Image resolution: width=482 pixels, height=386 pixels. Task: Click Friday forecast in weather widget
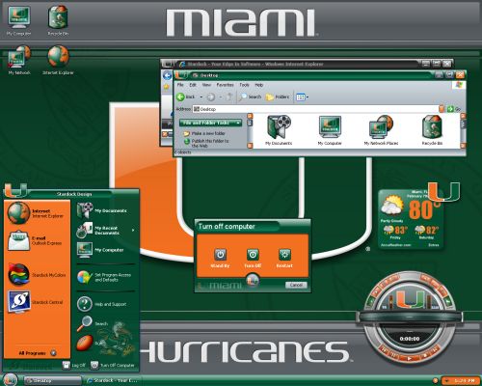pyautogui.click(x=395, y=232)
